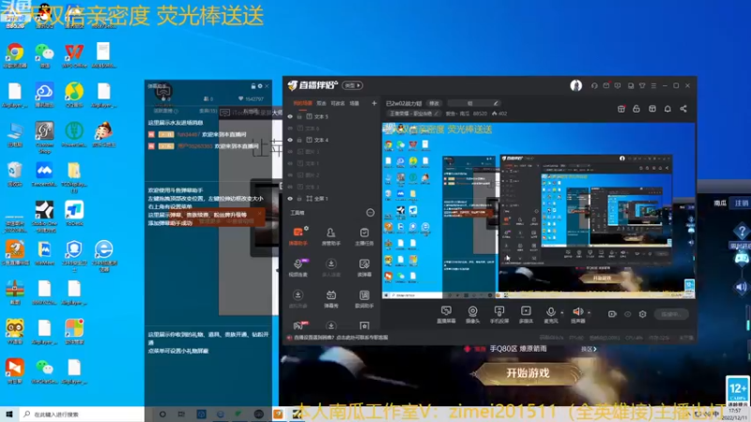Toggle the lock on the 文本 4 layer

tap(299, 140)
